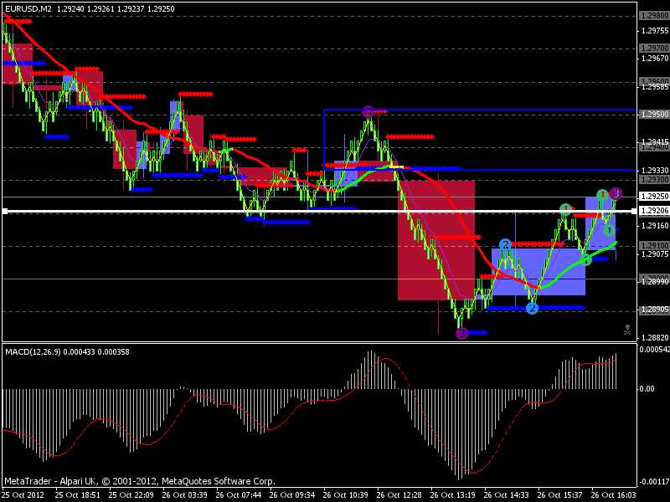The image size is (670, 502).
Task: Select the purple 3 marker atop the blue outlined box
Action: pos(368,112)
